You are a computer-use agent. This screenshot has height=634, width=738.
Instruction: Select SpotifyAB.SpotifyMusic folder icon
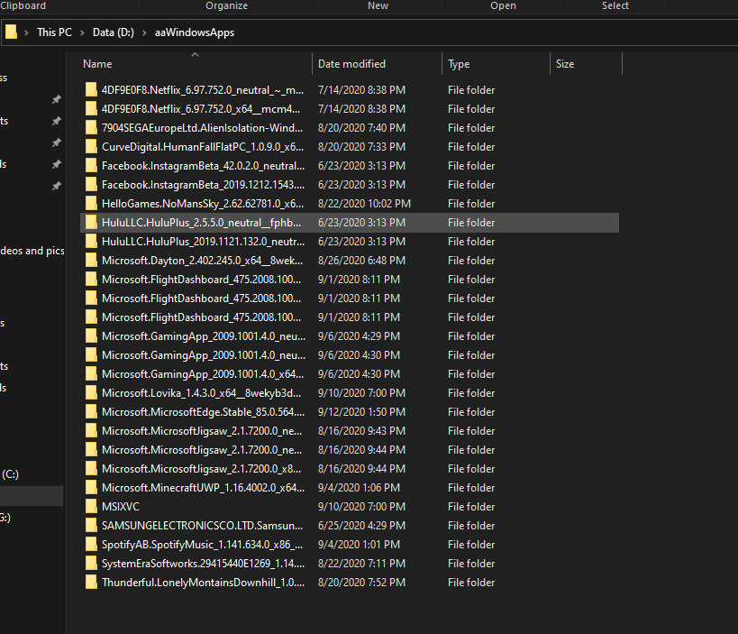91,545
